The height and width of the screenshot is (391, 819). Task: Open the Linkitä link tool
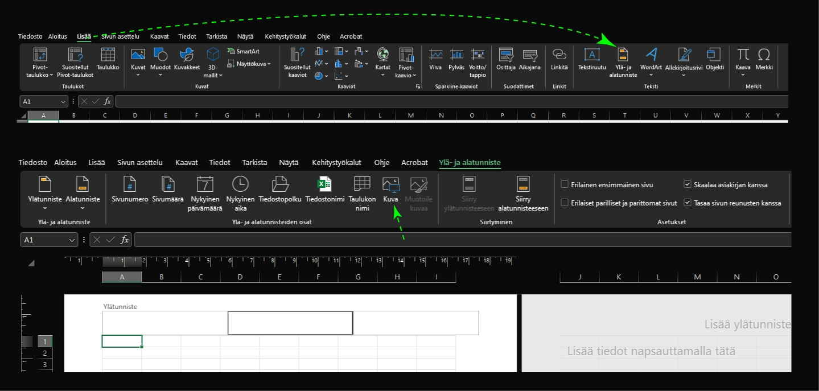559,56
